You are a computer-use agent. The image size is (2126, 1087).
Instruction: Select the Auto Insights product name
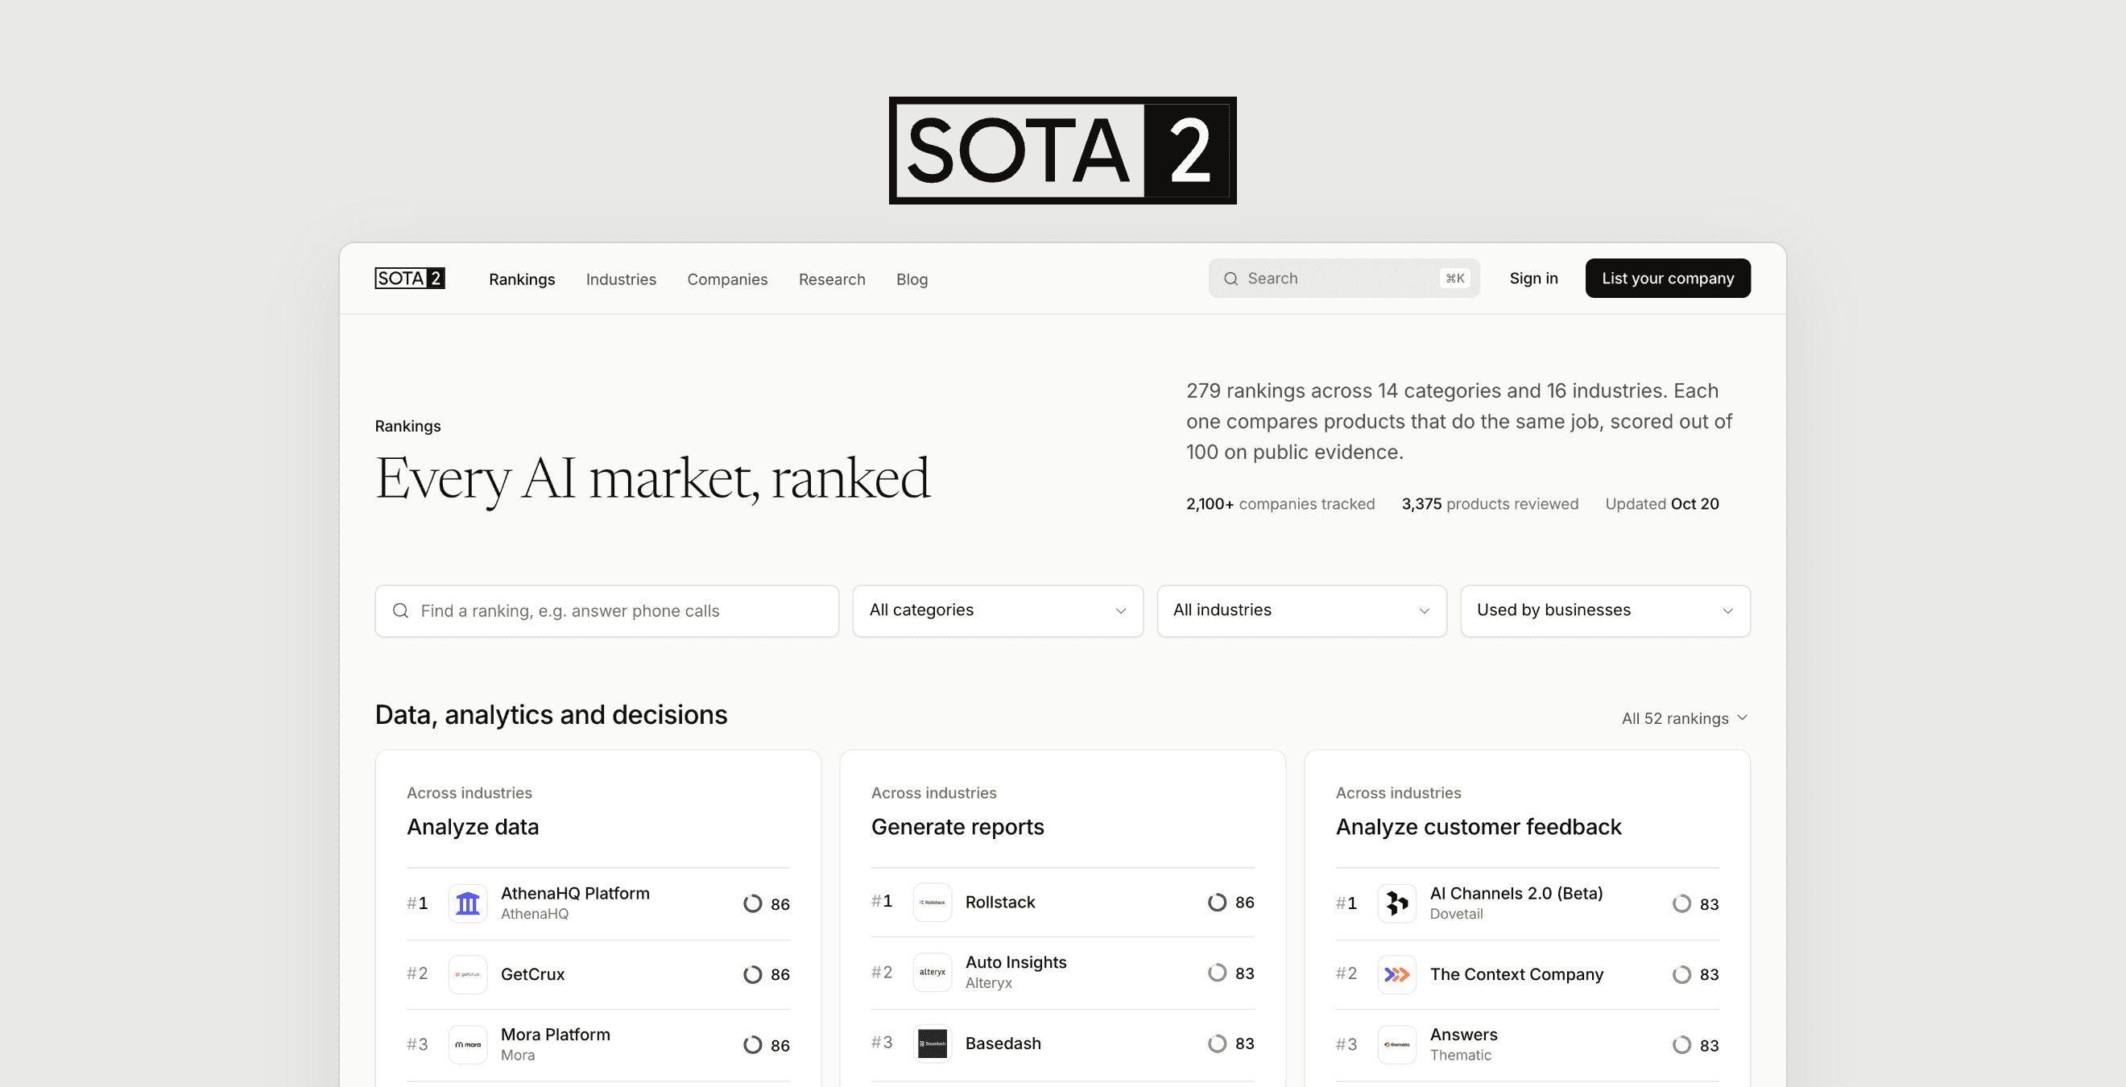[x=1016, y=962]
